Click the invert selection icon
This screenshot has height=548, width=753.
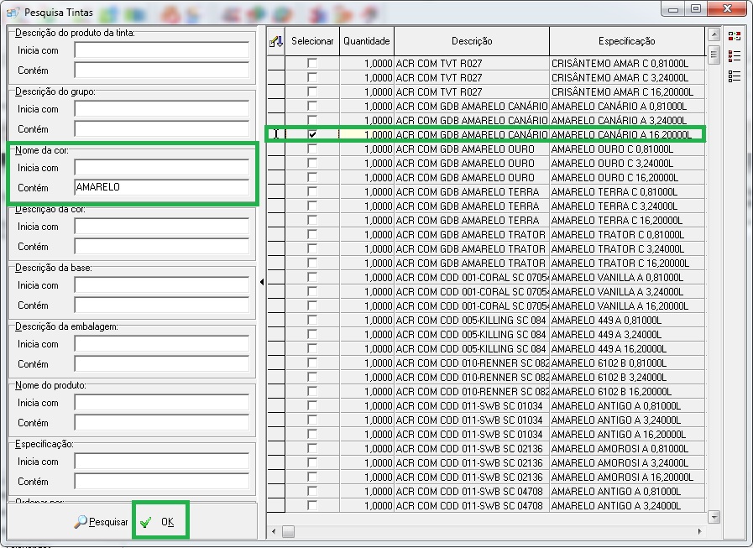[x=734, y=36]
